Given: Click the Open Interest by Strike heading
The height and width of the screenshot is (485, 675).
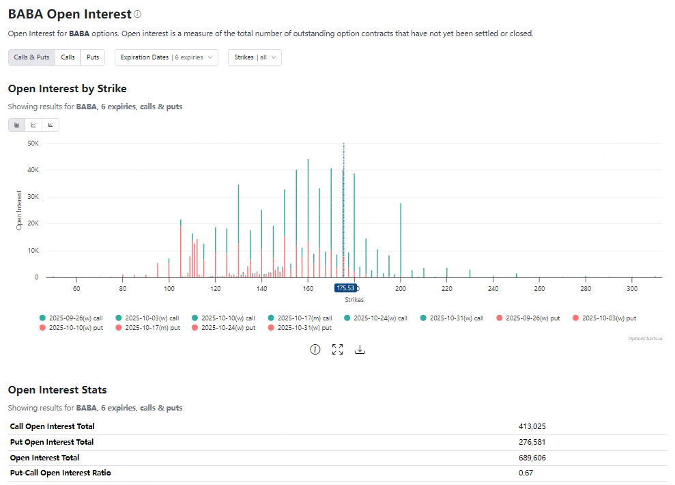Looking at the screenshot, I should point(67,89).
